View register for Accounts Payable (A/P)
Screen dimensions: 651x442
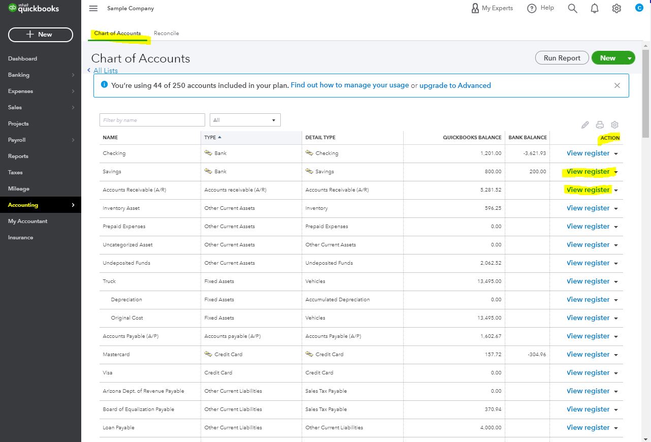(x=588, y=336)
